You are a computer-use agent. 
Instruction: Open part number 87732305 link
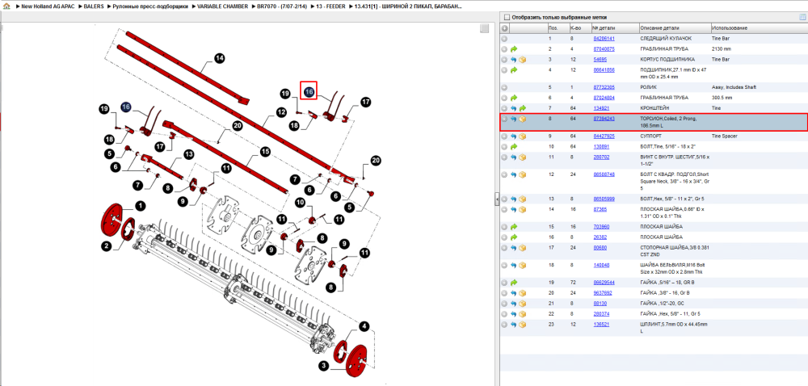point(604,87)
